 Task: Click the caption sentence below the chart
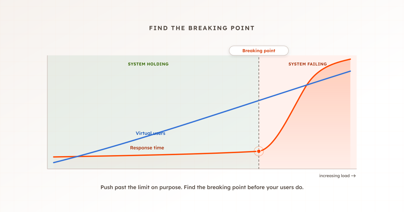(x=202, y=187)
